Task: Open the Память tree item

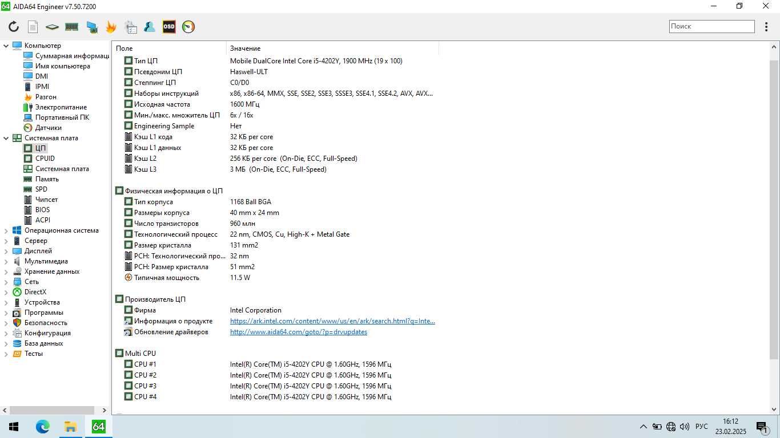Action: 41,179
